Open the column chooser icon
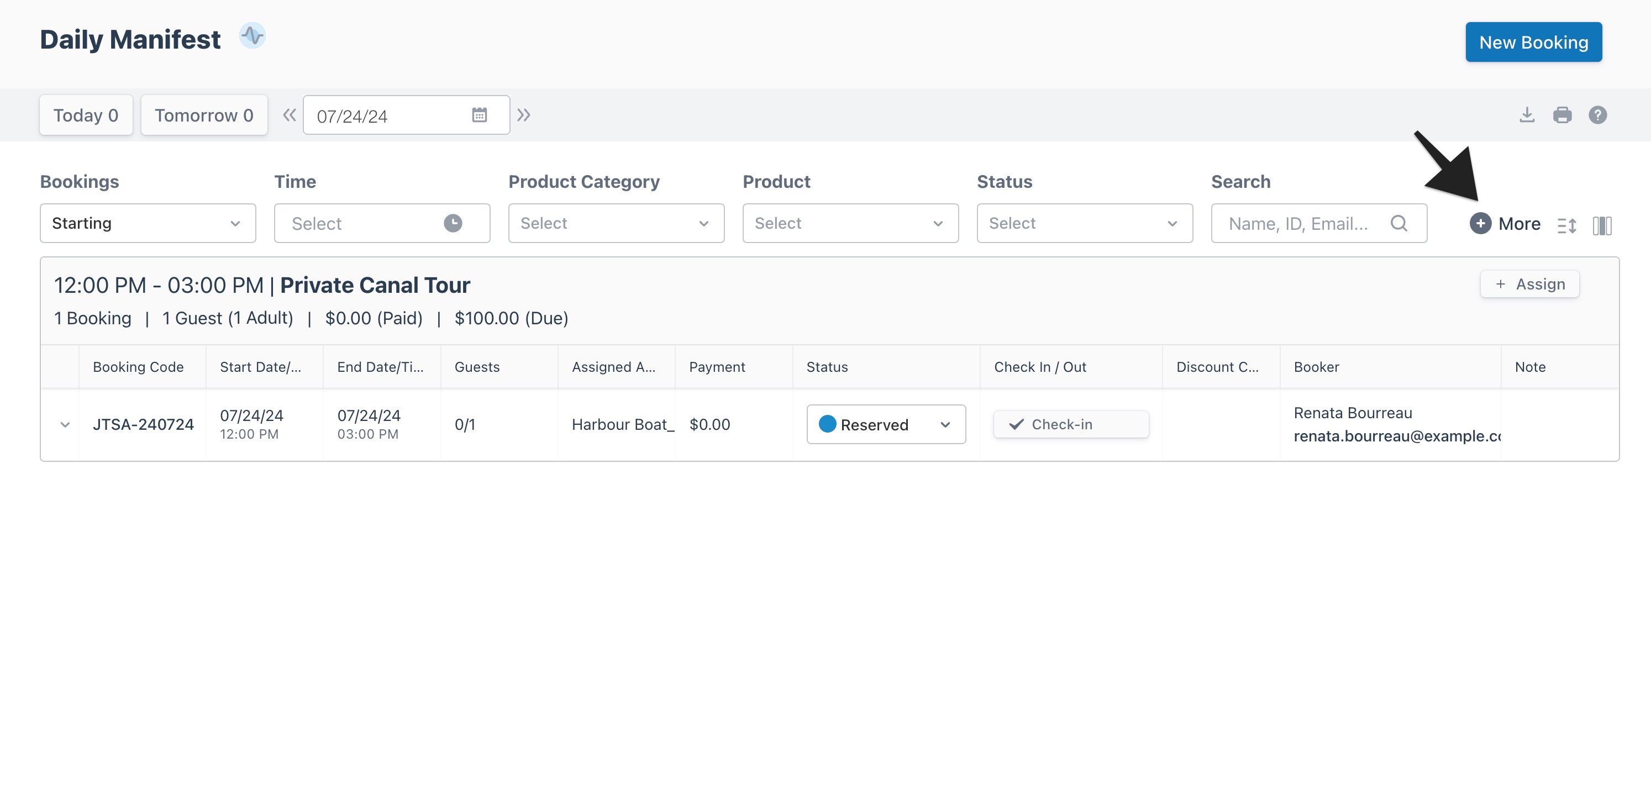1651x811 pixels. (x=1602, y=225)
